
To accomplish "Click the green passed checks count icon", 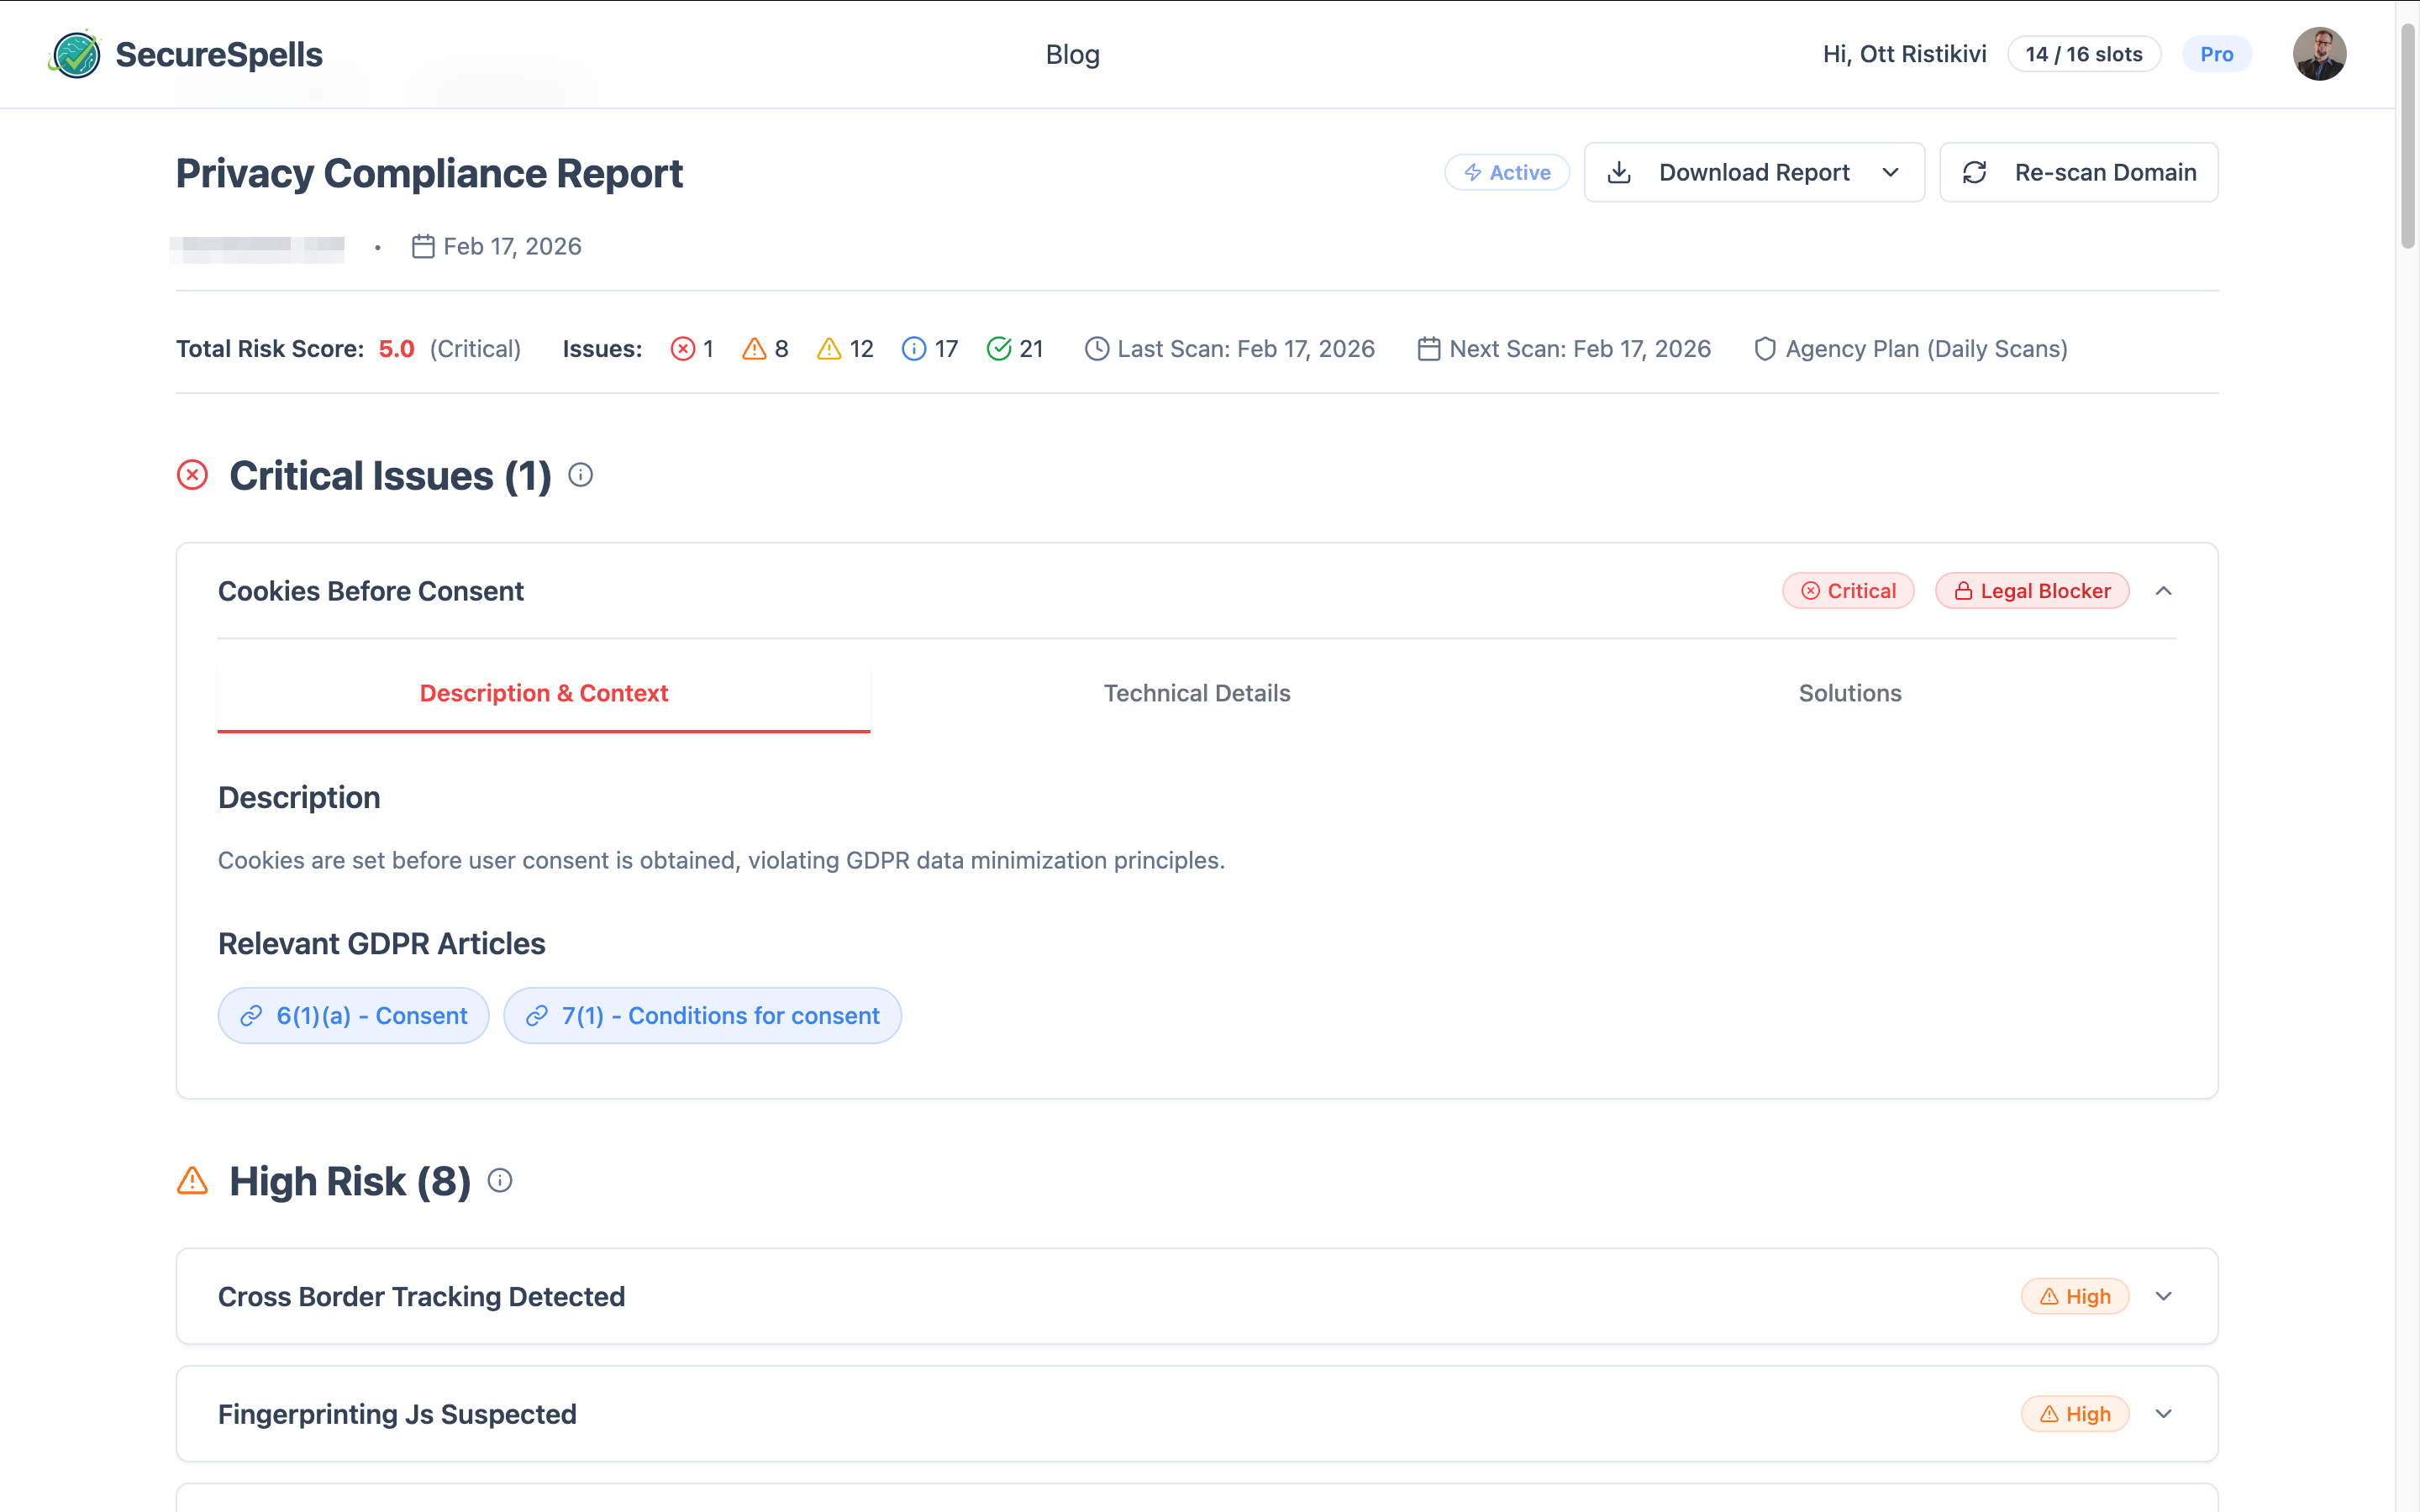I will tap(998, 349).
